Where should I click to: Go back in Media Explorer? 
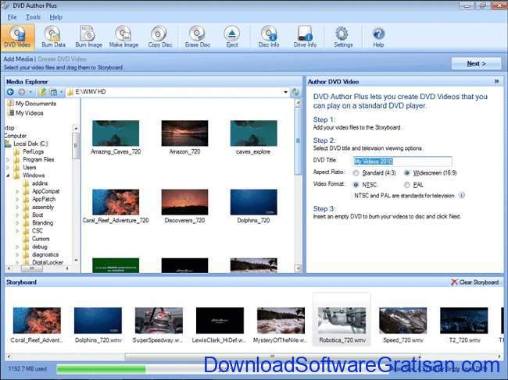click(10, 92)
